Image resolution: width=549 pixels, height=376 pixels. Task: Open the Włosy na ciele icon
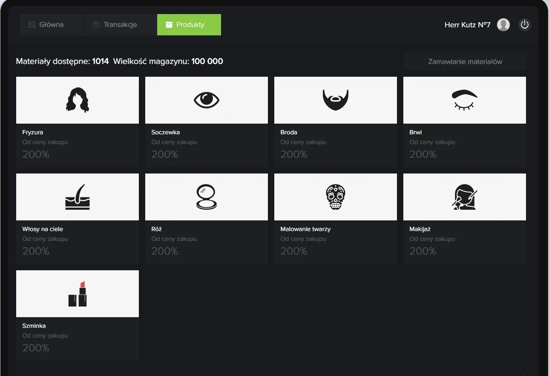click(x=77, y=197)
